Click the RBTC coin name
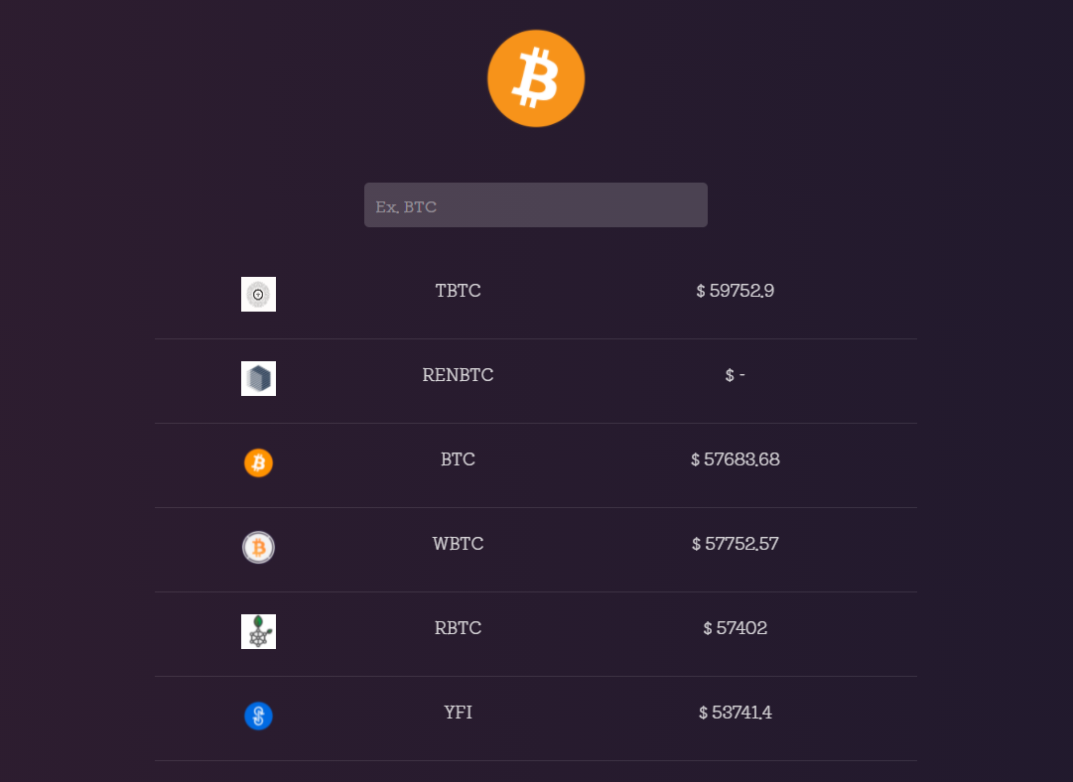 point(458,628)
